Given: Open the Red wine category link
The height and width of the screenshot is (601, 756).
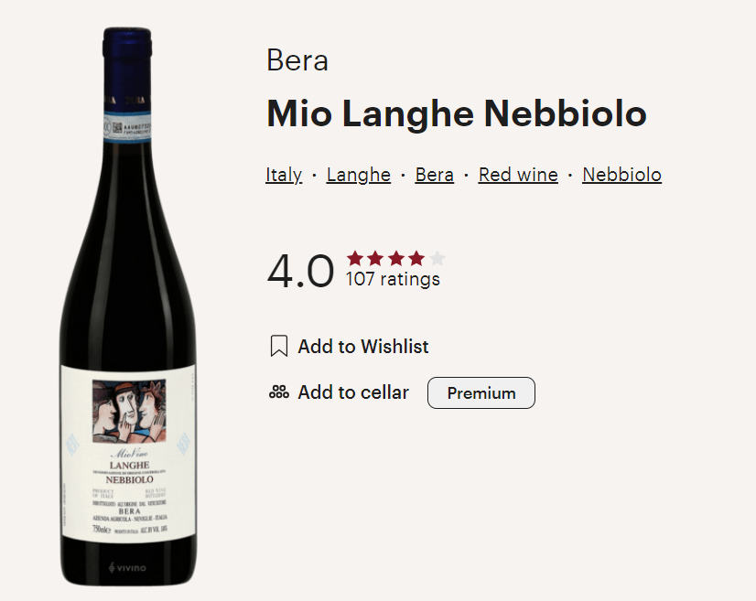Looking at the screenshot, I should pos(518,175).
